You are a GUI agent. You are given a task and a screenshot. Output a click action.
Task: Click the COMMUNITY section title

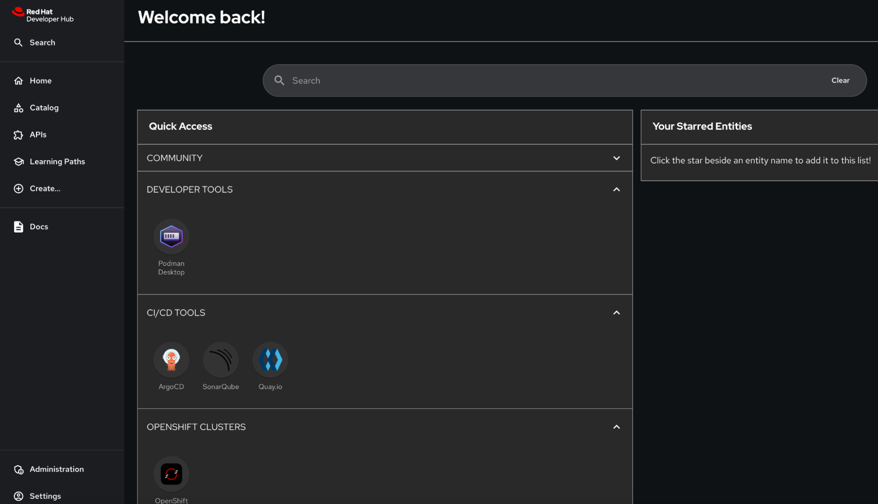[x=174, y=158]
